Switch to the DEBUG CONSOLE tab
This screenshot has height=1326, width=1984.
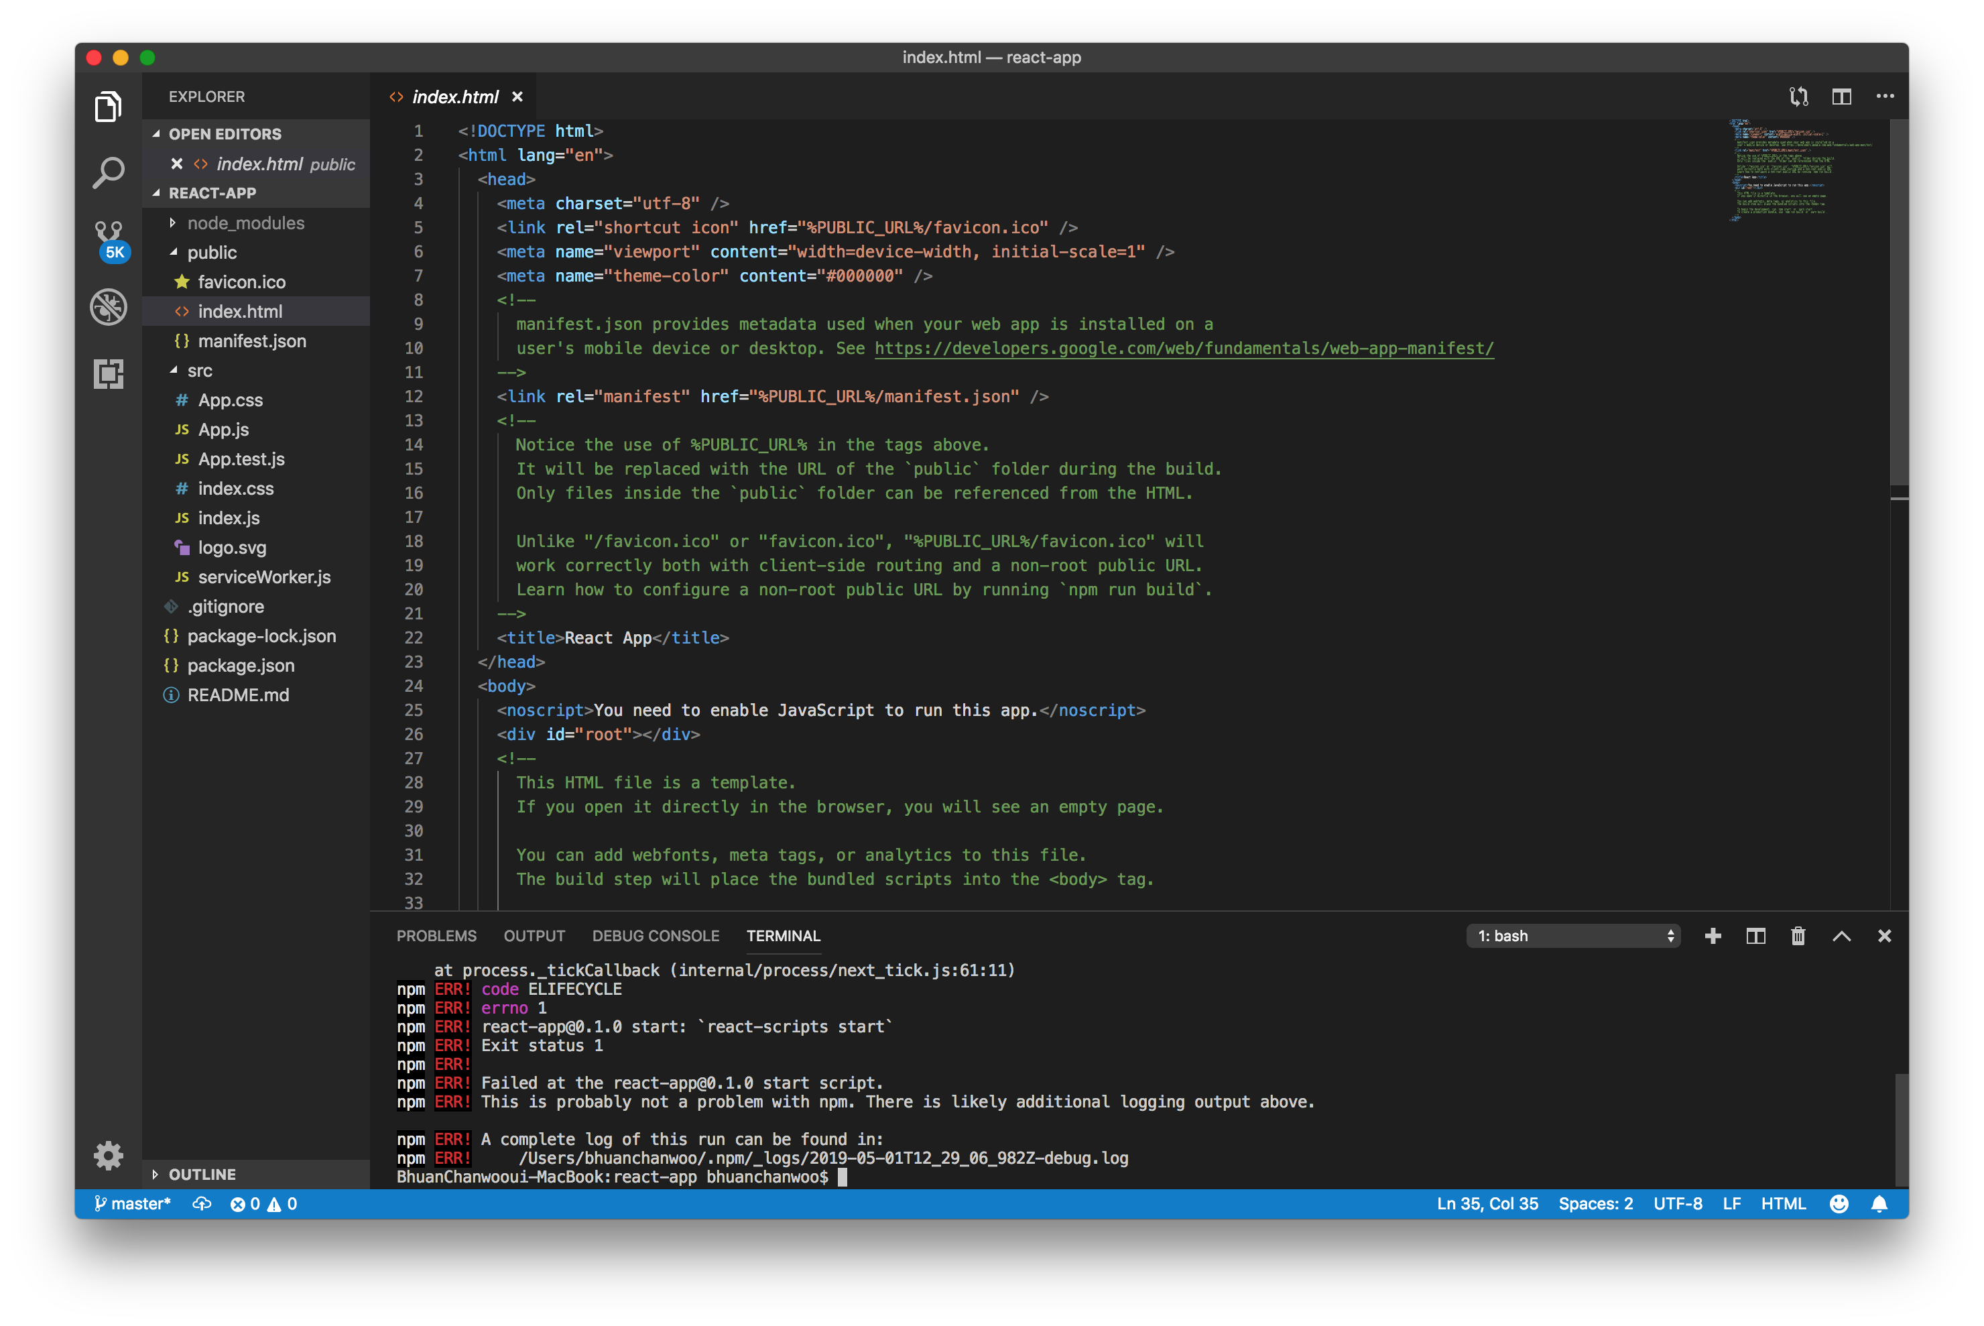pos(655,936)
